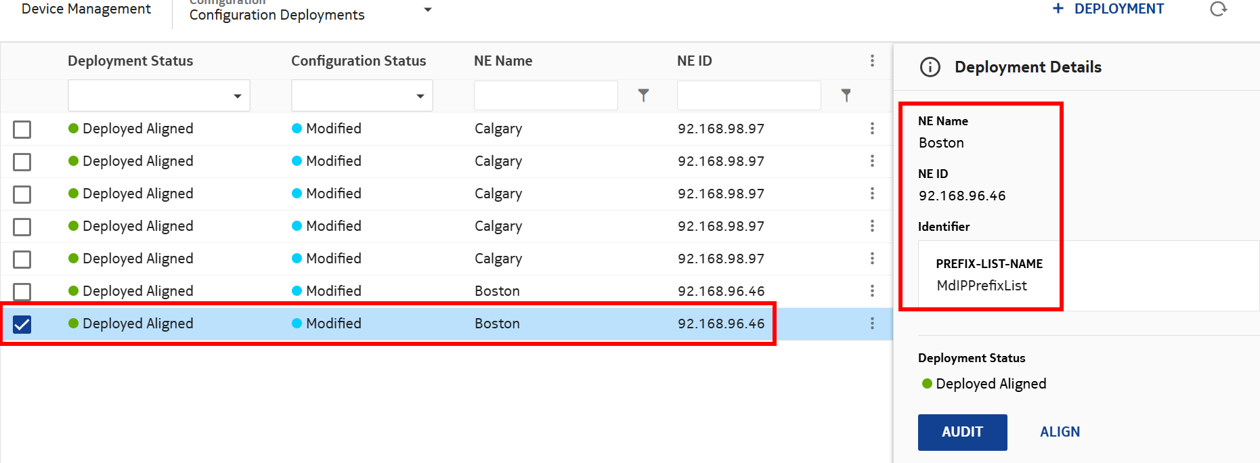
Task: Open column options menu in table header
Action: click(872, 61)
